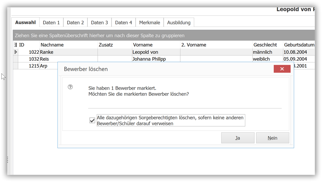Select the birthdate 05.09.2004 cell
This screenshot has width=322, height=182.
(x=299, y=59)
